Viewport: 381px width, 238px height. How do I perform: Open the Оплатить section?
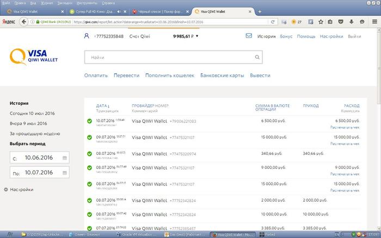(x=96, y=76)
